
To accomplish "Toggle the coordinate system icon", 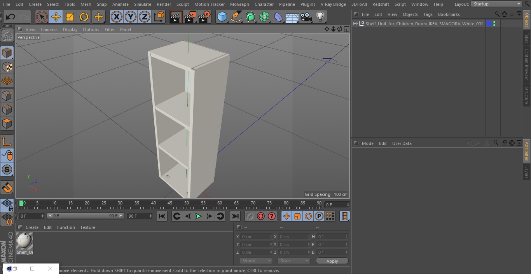I will click(x=159, y=17).
